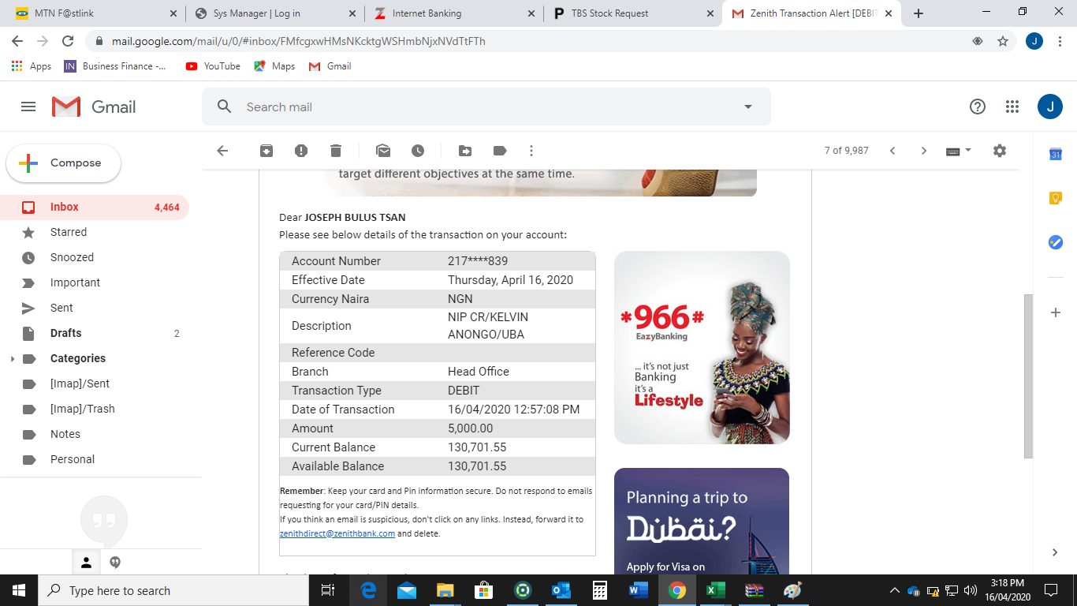Open Google apps grid
Image resolution: width=1077 pixels, height=606 pixels.
pos(1012,107)
